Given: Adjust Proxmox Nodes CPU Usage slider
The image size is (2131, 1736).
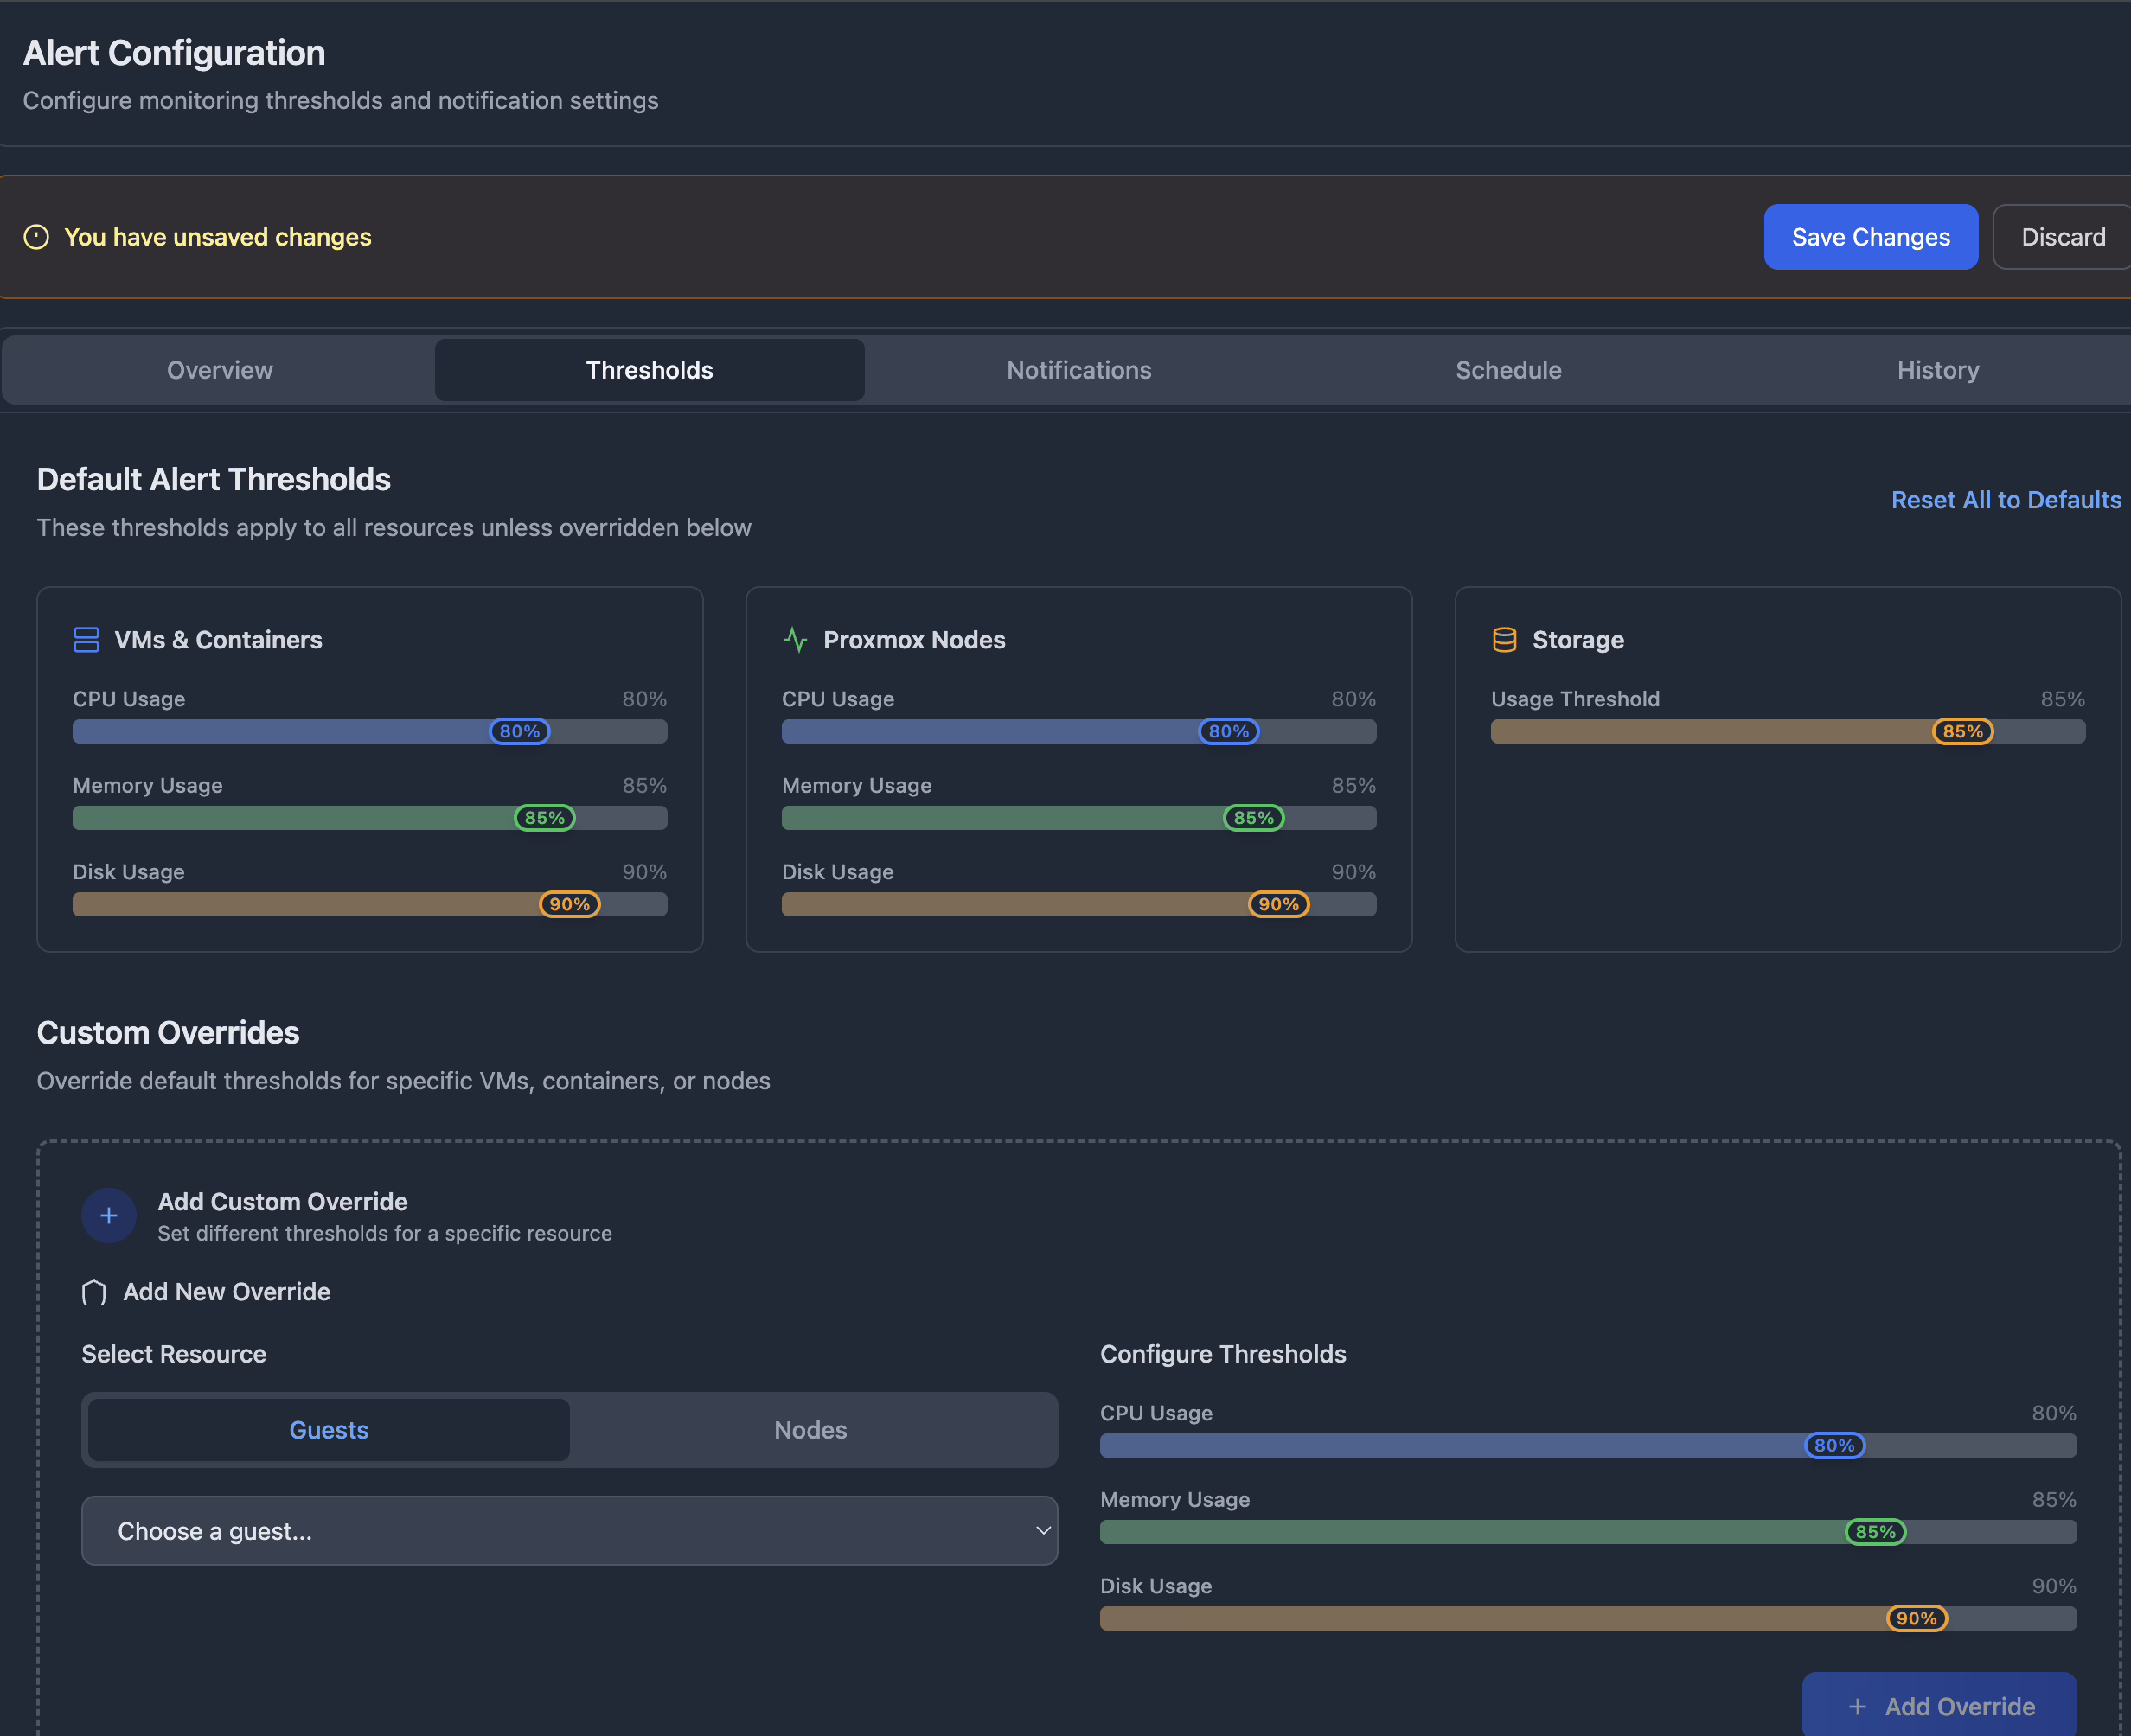Looking at the screenshot, I should [1078, 731].
